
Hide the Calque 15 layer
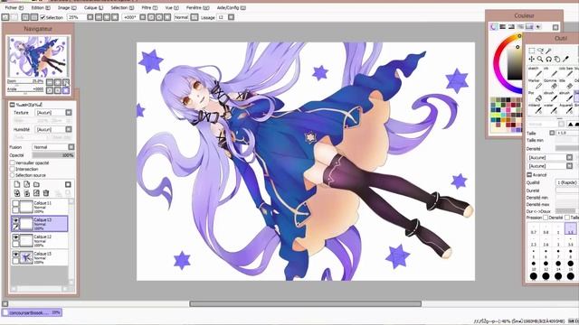(x=15, y=254)
